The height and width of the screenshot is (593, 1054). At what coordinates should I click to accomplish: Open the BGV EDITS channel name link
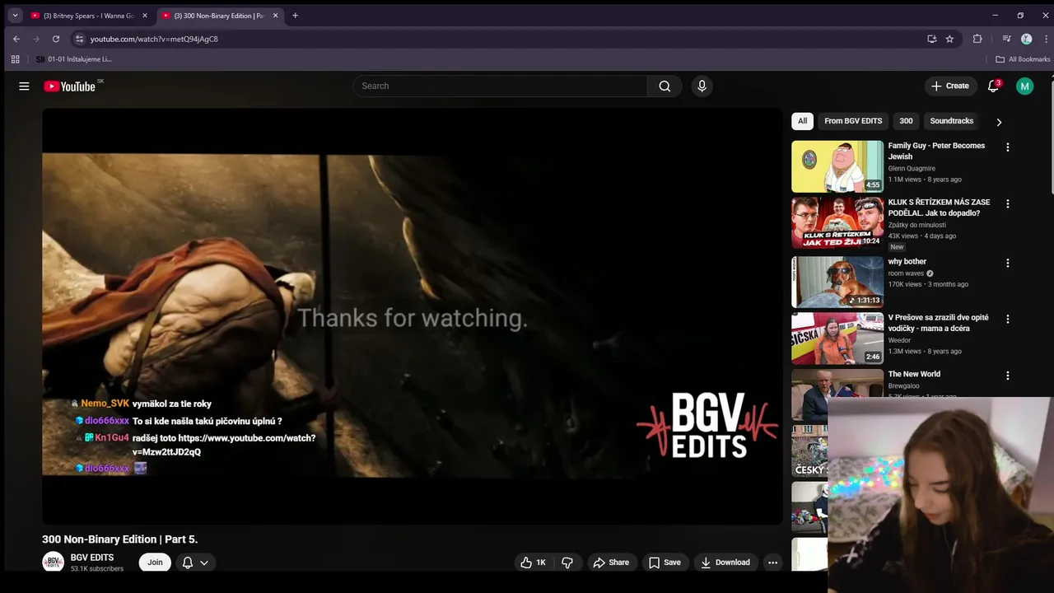point(92,558)
